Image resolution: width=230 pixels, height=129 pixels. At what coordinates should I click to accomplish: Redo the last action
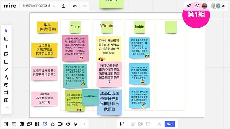click(84, 6)
